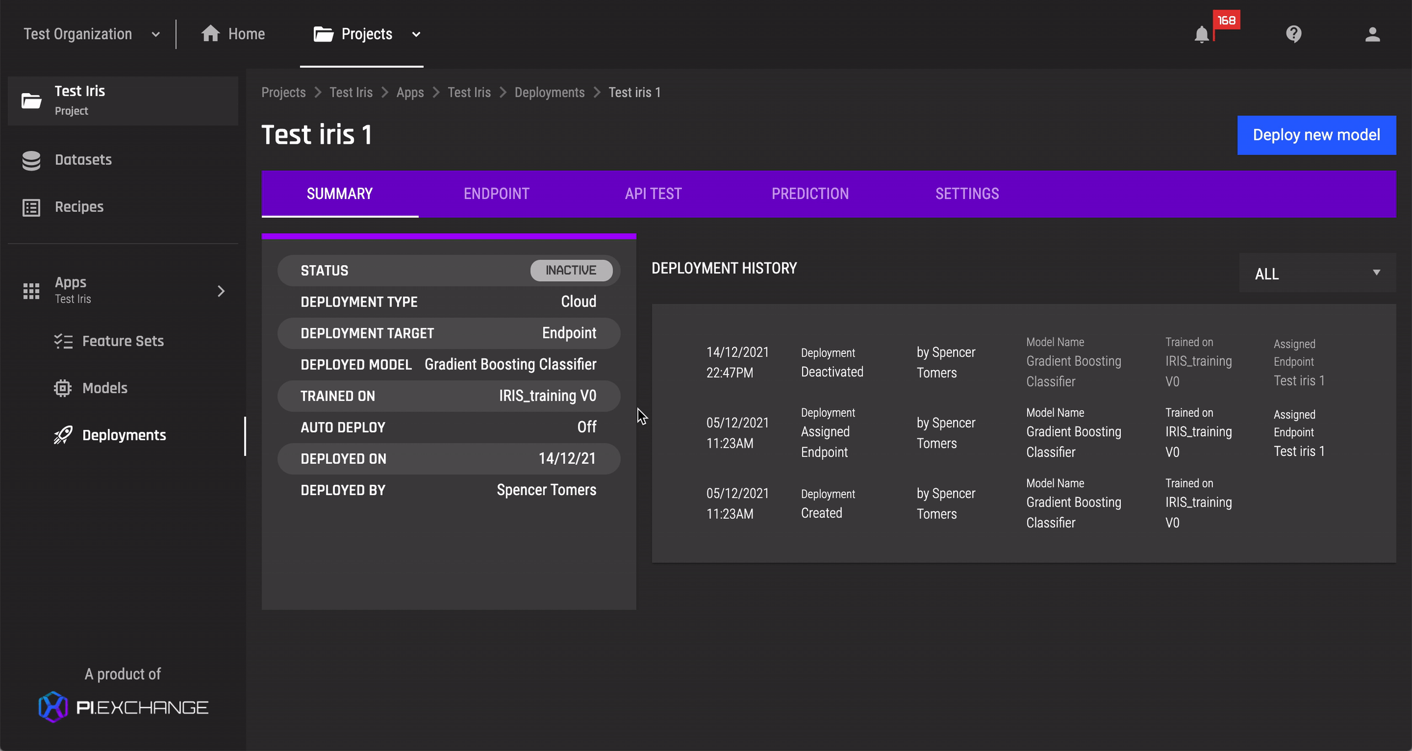The height and width of the screenshot is (751, 1412).
Task: Click the IRIS_training V0 trained on link
Action: point(547,395)
